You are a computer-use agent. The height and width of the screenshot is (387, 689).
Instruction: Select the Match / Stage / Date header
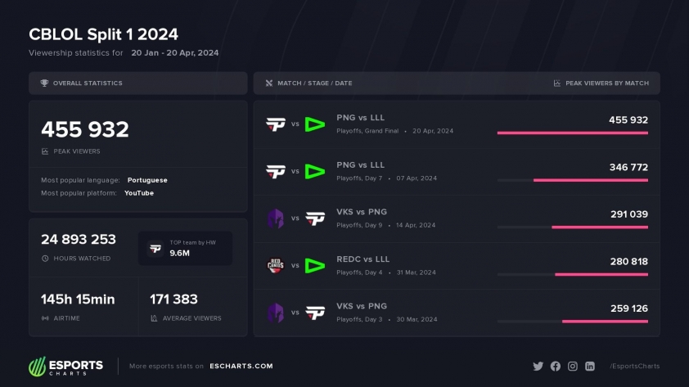(314, 83)
